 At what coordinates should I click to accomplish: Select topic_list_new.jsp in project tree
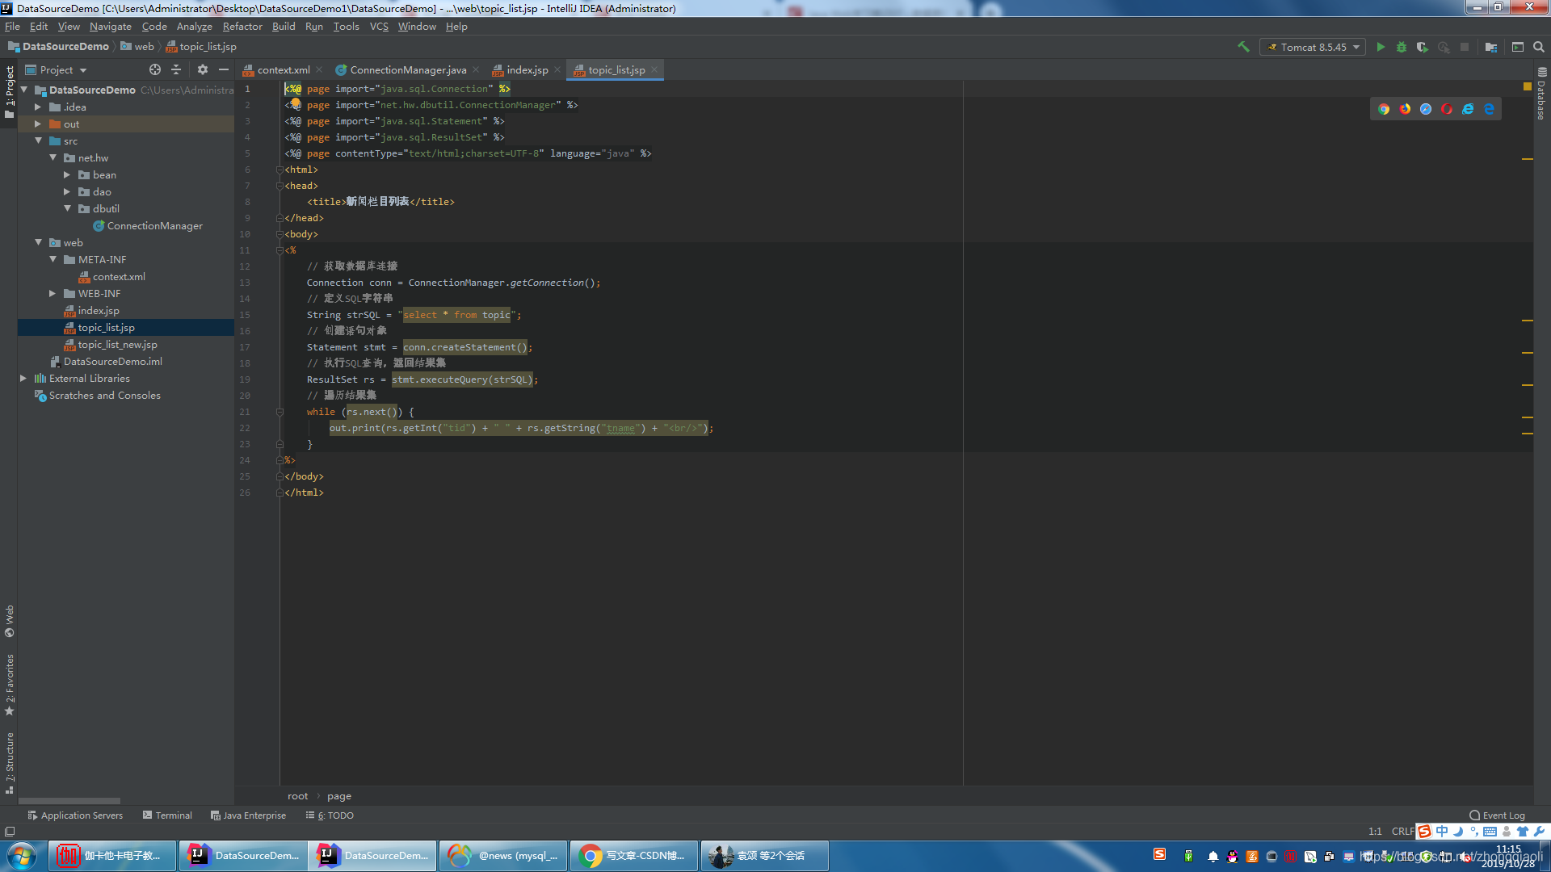117,345
